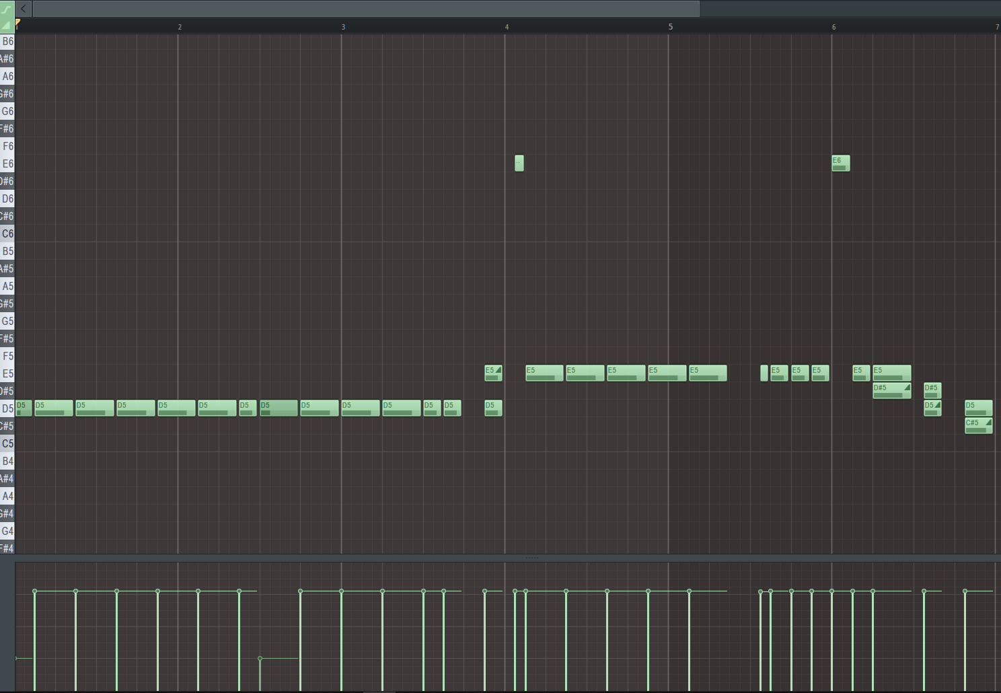This screenshot has height=693, width=1001.
Task: Click the scrollbar left arrow button
Action: pos(24,9)
